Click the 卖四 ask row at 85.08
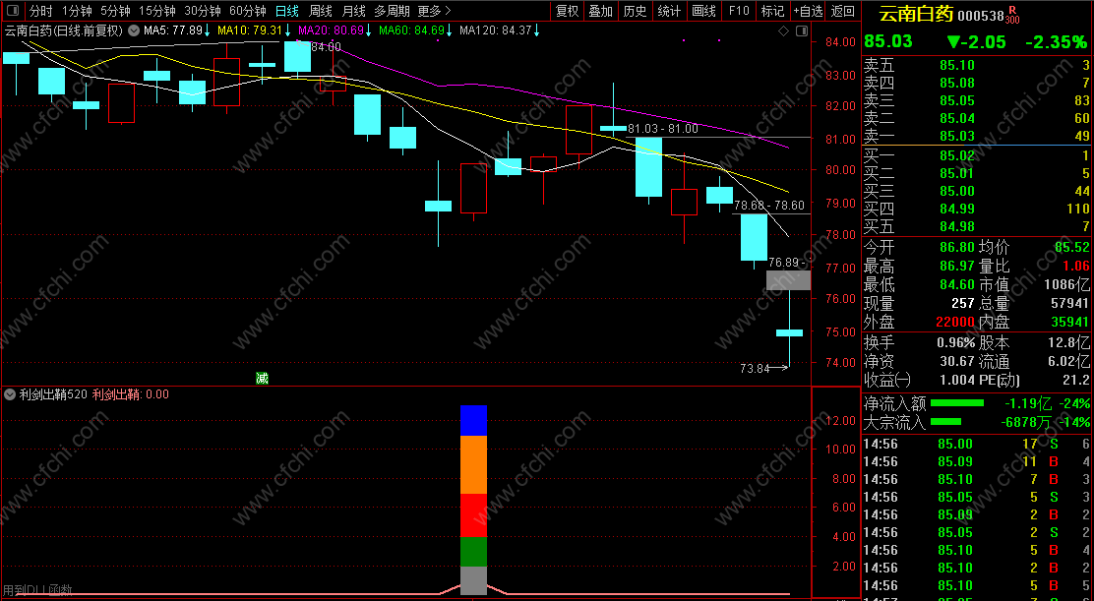The image size is (1094, 601). pyautogui.click(x=977, y=83)
